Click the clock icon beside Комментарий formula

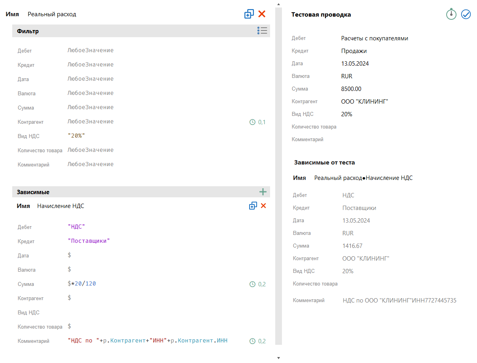[x=252, y=341]
